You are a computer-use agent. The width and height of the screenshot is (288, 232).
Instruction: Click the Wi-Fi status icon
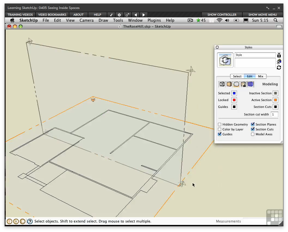click(219, 20)
